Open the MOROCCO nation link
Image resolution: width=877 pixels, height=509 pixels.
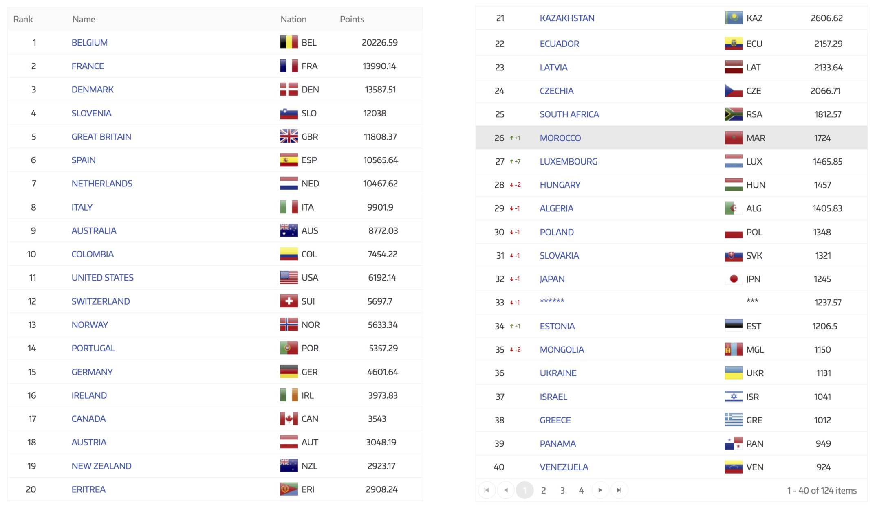pyautogui.click(x=560, y=138)
